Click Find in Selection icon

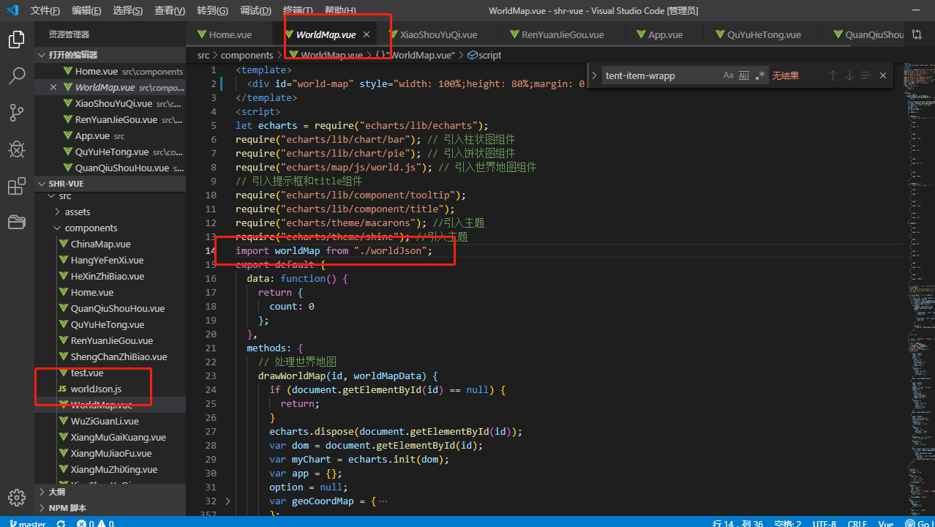click(x=865, y=75)
